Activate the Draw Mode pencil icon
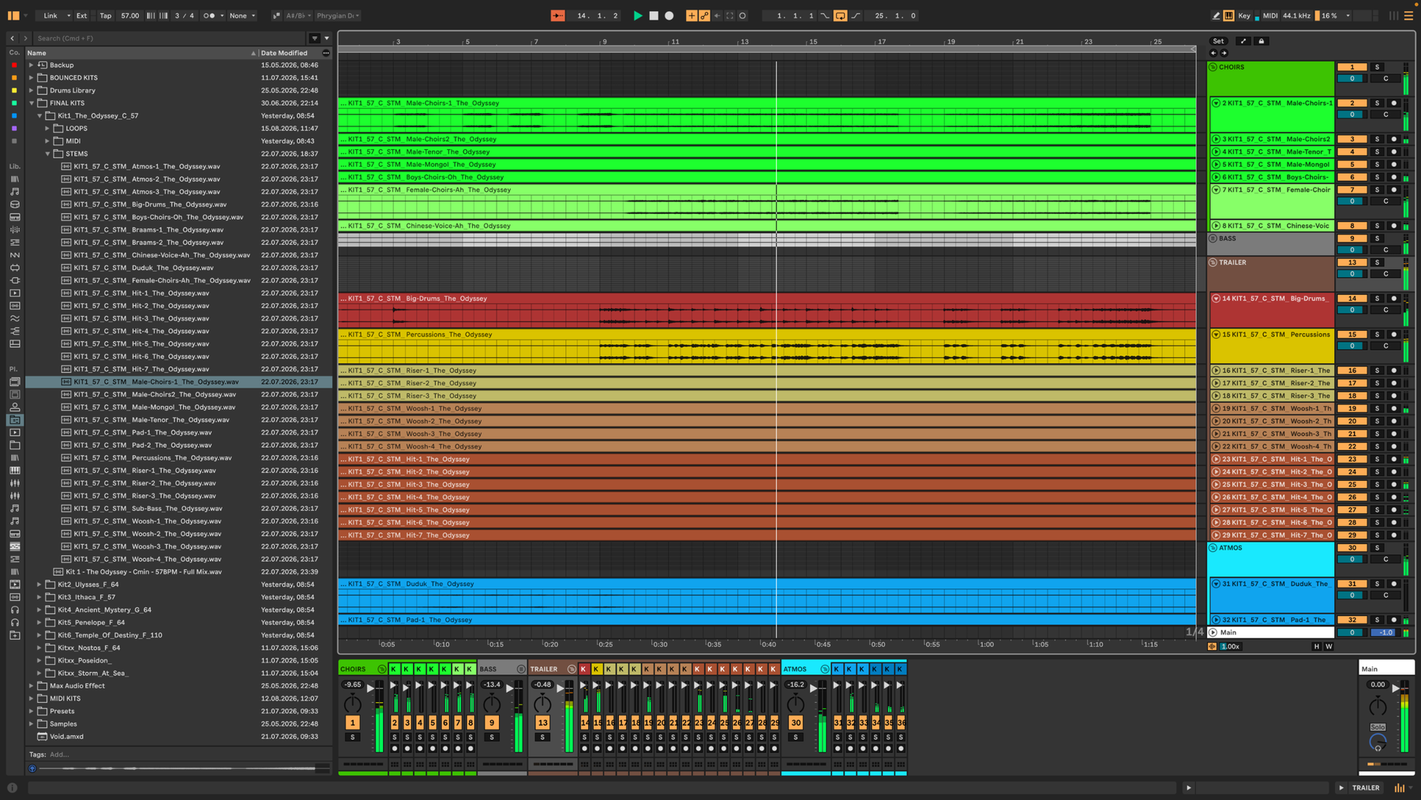The image size is (1421, 800). pyautogui.click(x=1216, y=16)
